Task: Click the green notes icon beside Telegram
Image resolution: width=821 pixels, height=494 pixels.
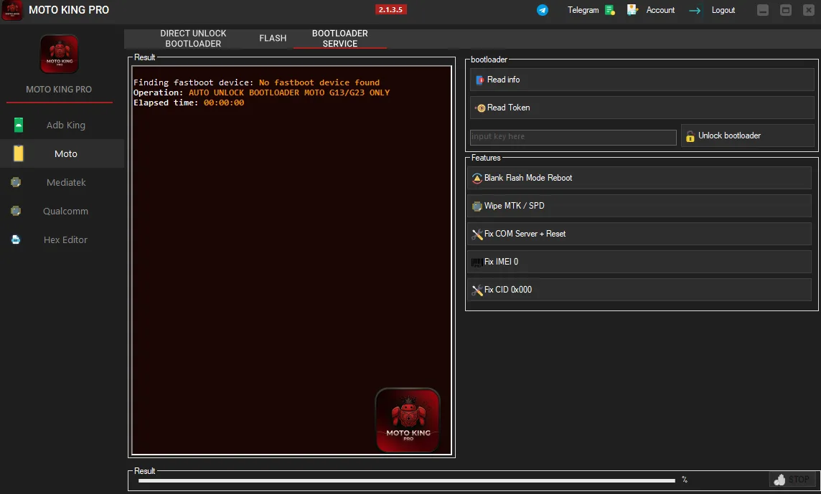Action: coord(610,10)
